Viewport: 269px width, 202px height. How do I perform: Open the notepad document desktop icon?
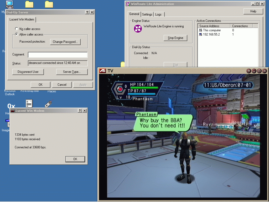(29, 103)
